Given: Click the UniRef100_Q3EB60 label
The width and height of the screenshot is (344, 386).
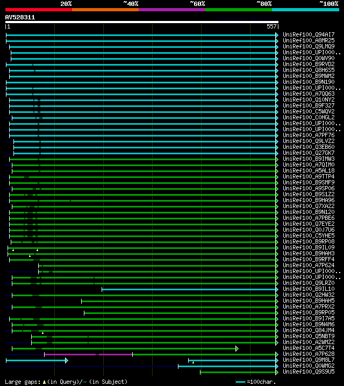Looking at the screenshot, I should pos(309,147).
